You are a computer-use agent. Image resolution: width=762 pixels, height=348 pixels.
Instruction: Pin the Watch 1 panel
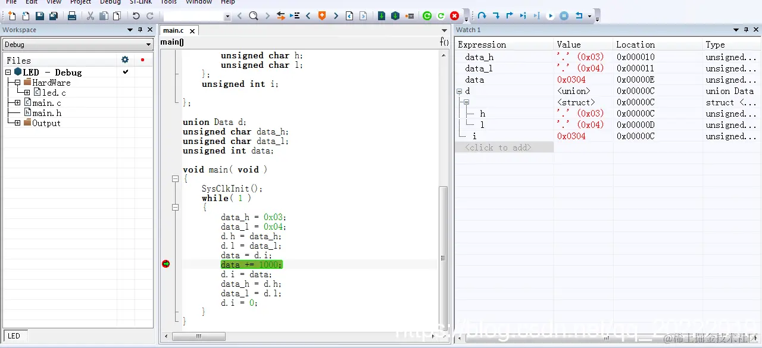pos(746,30)
